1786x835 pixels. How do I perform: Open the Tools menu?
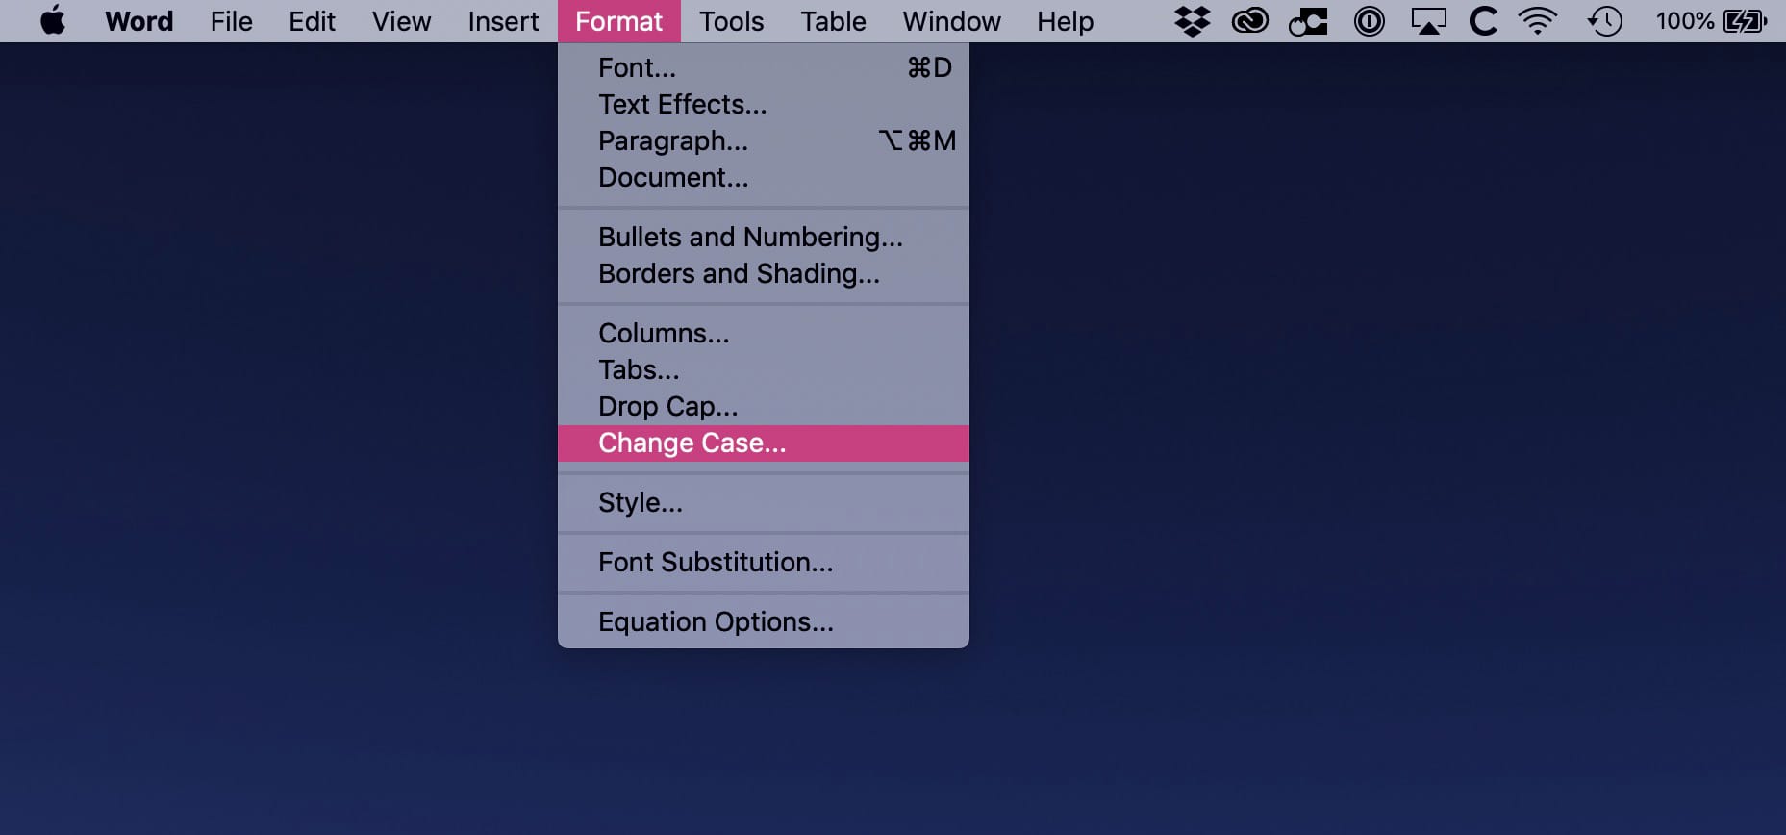[732, 21]
